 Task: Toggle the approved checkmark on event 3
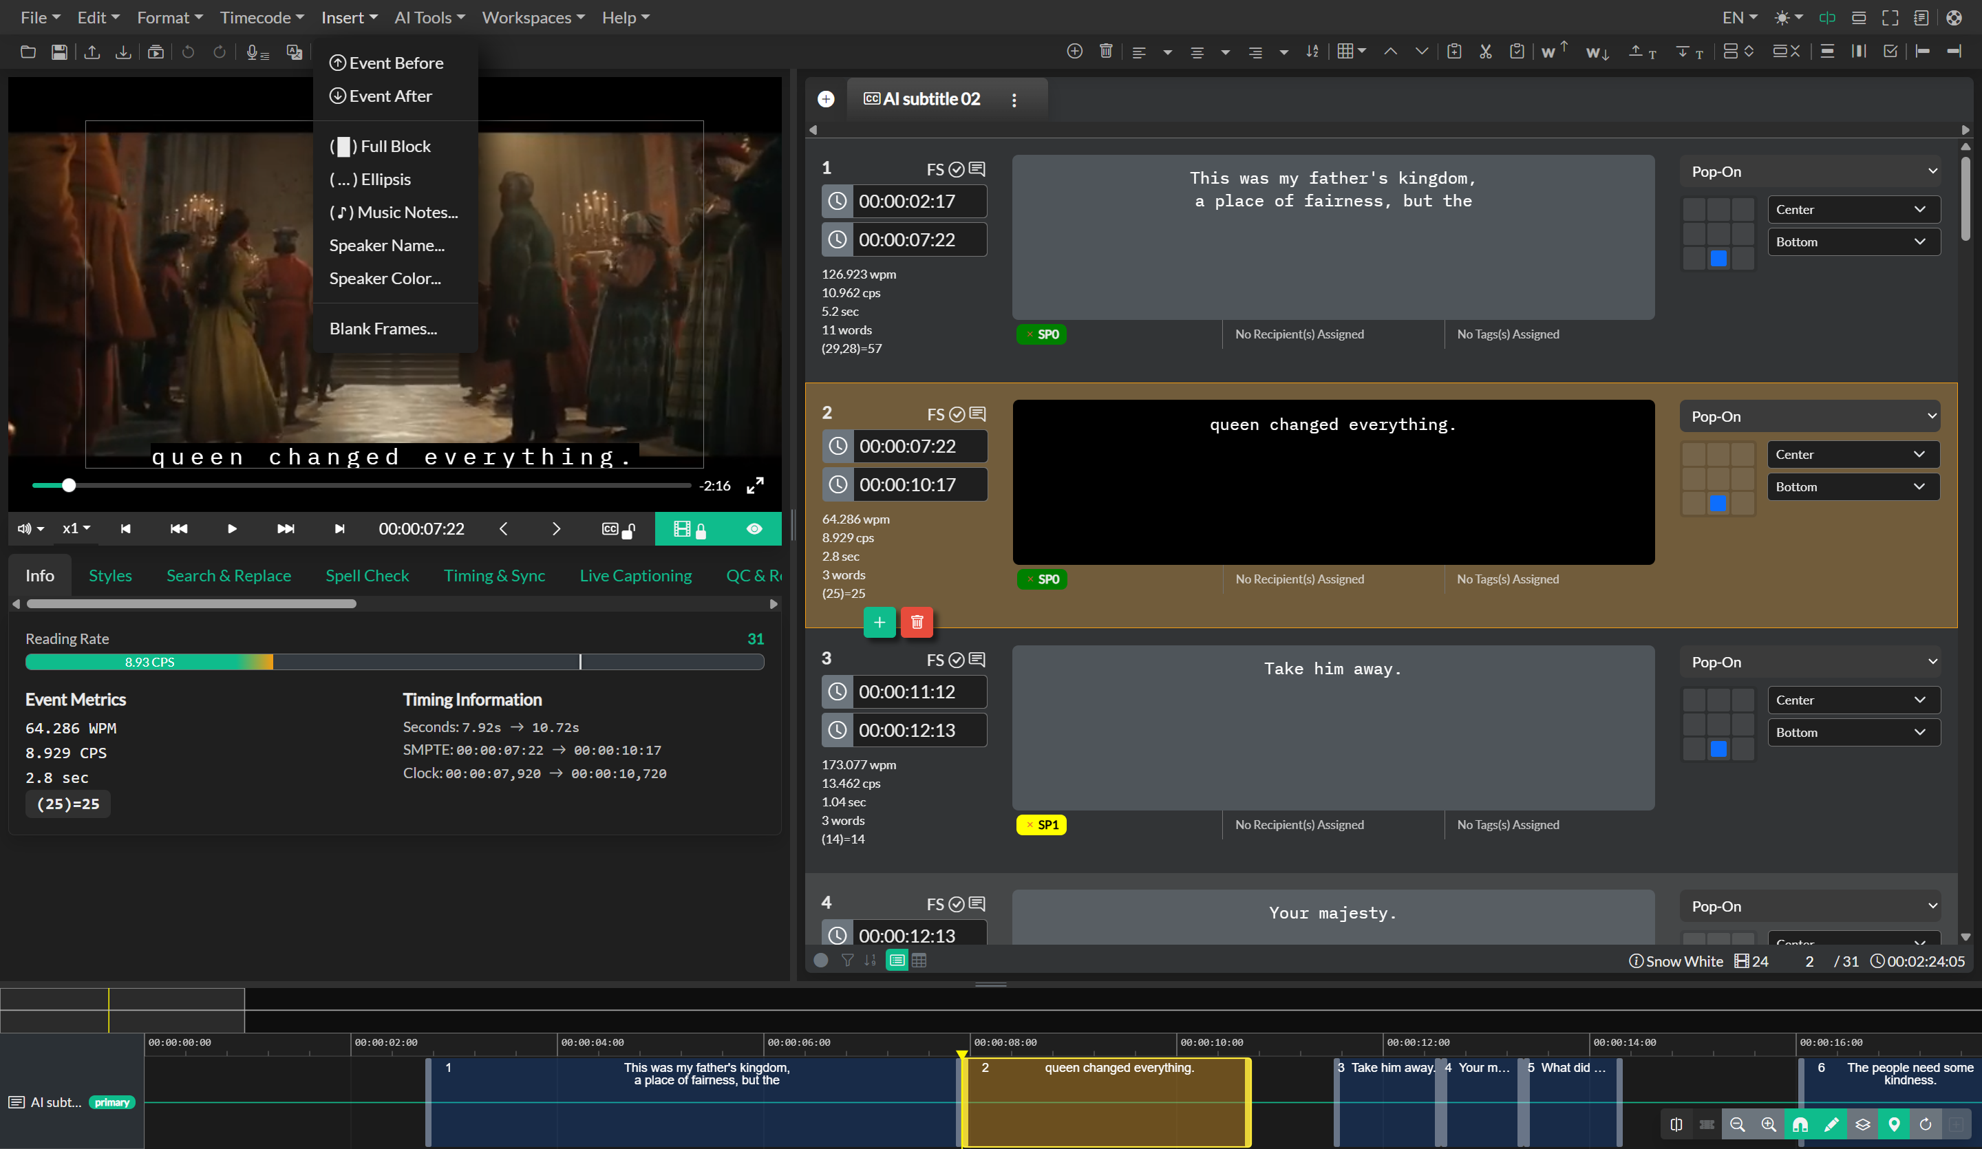(957, 660)
